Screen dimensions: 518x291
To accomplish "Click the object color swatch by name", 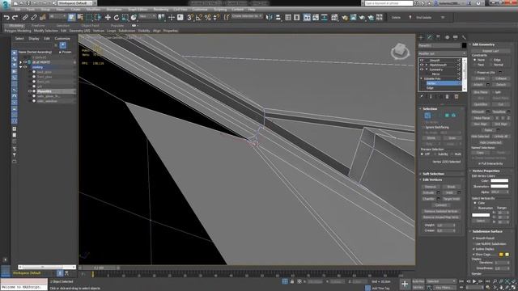I will pos(464,46).
